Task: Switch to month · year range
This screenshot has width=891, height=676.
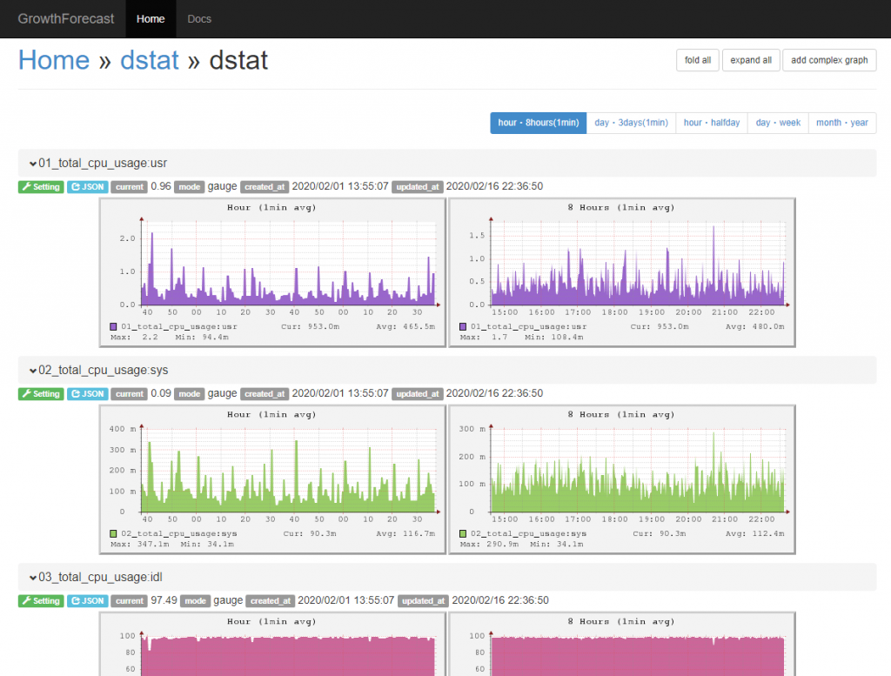Action: click(x=841, y=123)
